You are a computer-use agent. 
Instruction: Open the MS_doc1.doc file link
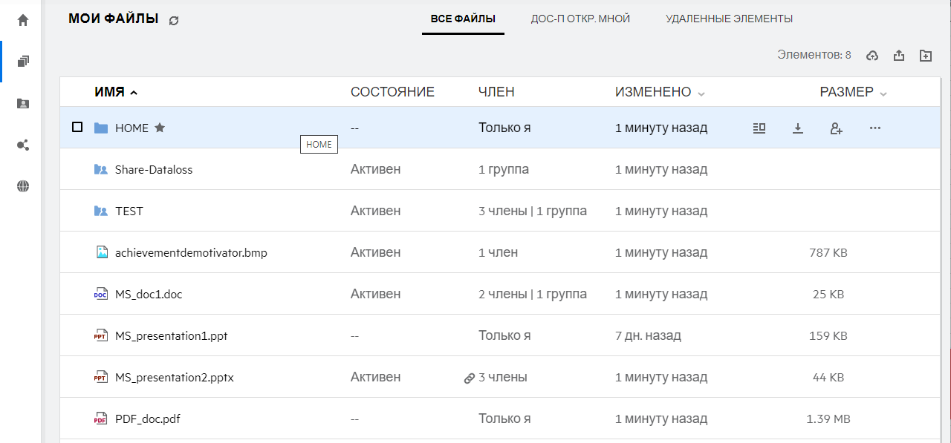pos(149,294)
